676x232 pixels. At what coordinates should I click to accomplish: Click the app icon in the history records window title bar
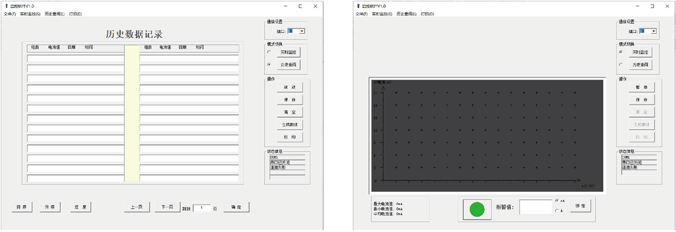pos(6,6)
